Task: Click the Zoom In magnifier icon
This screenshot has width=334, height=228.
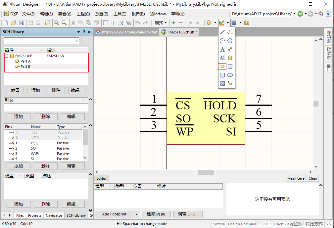Action: 56,23
